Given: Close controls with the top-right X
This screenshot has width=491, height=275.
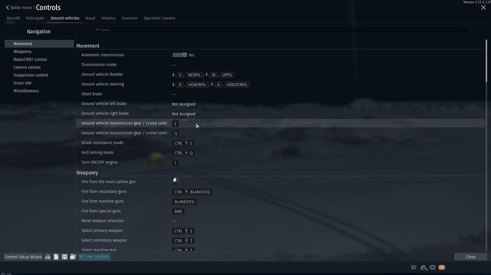Looking at the screenshot, I should (x=484, y=7).
